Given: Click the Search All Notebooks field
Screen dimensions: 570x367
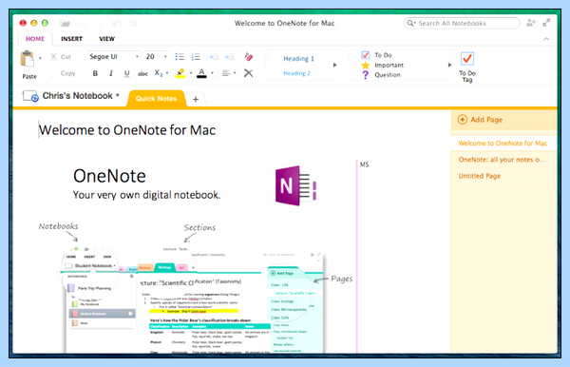Looking at the screenshot, I should tap(462, 23).
